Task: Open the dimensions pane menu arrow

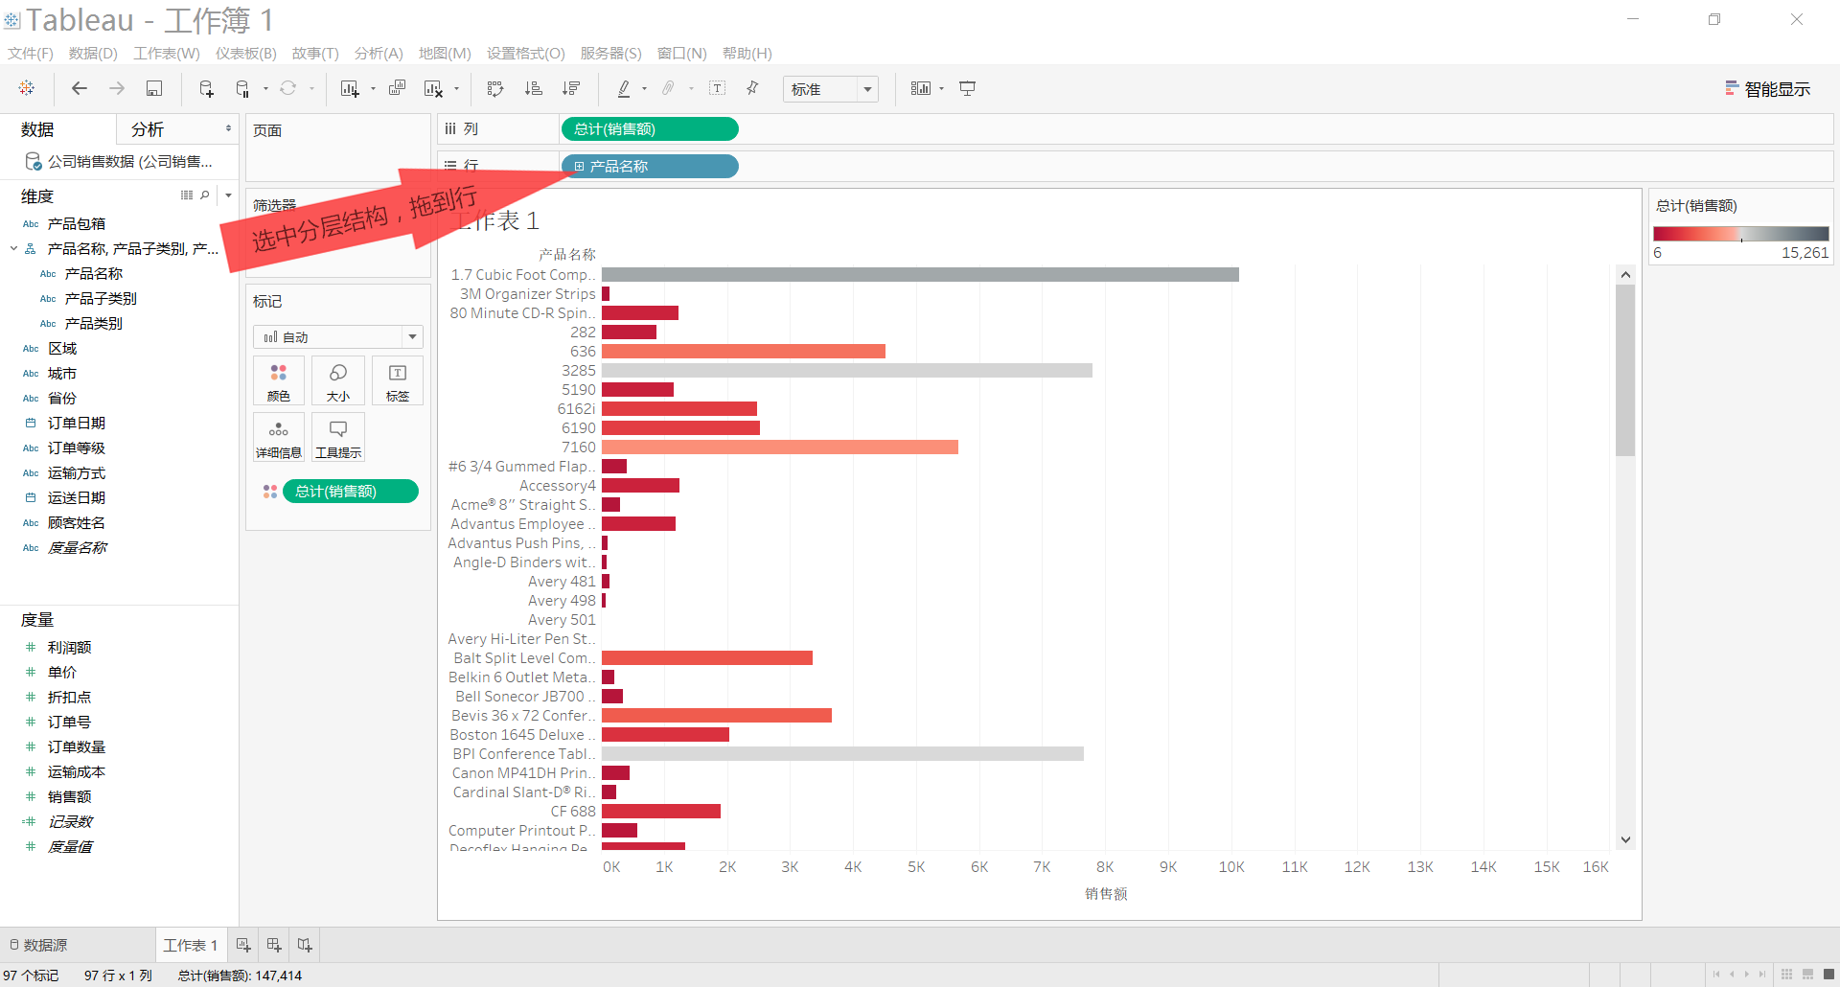Action: point(228,195)
